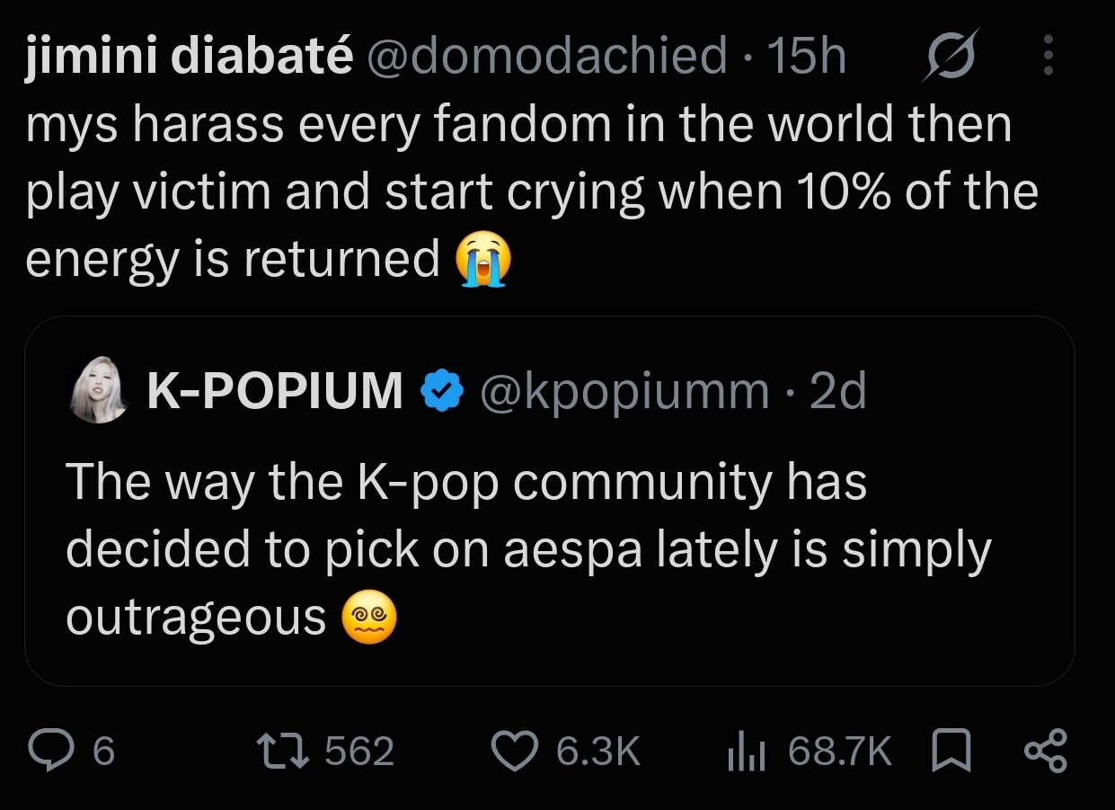Open @kpopiumm handle in quoted tweet
Image resolution: width=1115 pixels, height=810 pixels.
tap(626, 392)
